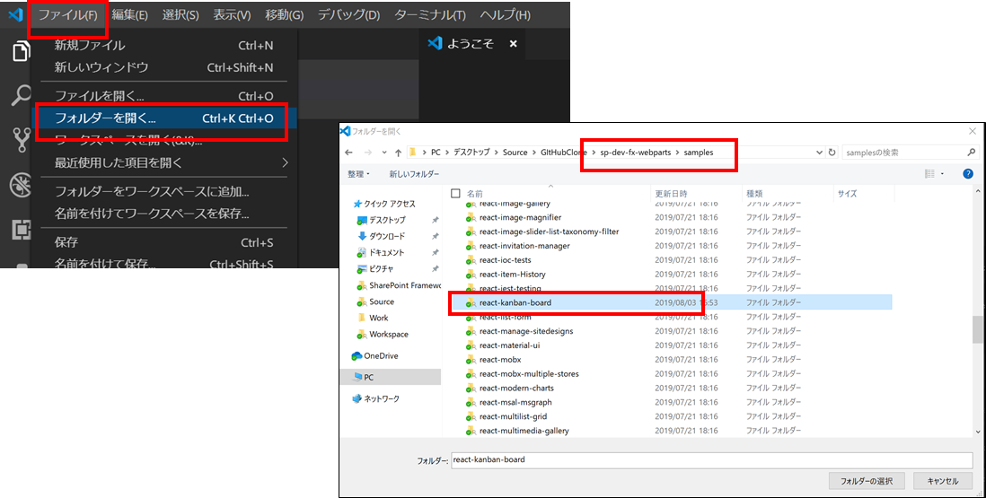
Task: Open ピクチャ in quick access
Action: [x=375, y=269]
